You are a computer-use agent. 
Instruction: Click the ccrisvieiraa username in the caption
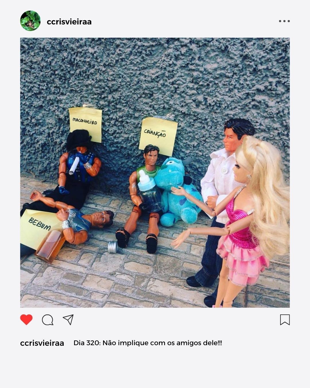pyautogui.click(x=42, y=343)
